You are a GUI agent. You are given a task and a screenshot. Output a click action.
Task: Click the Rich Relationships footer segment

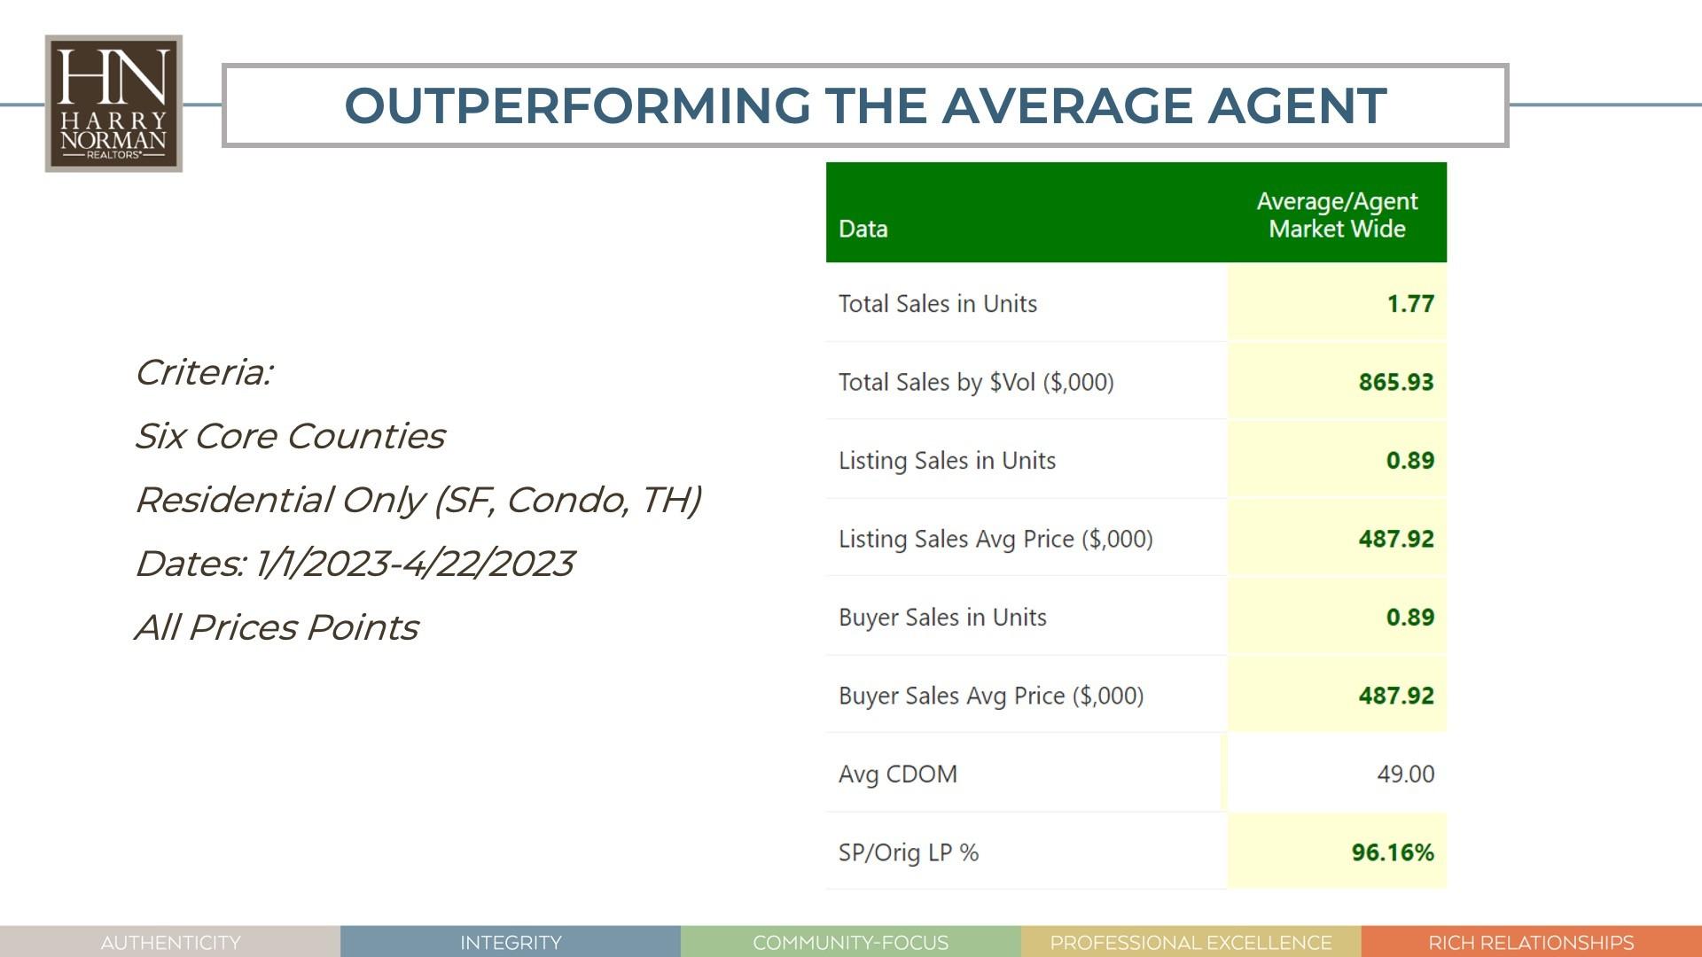pos(1531,942)
